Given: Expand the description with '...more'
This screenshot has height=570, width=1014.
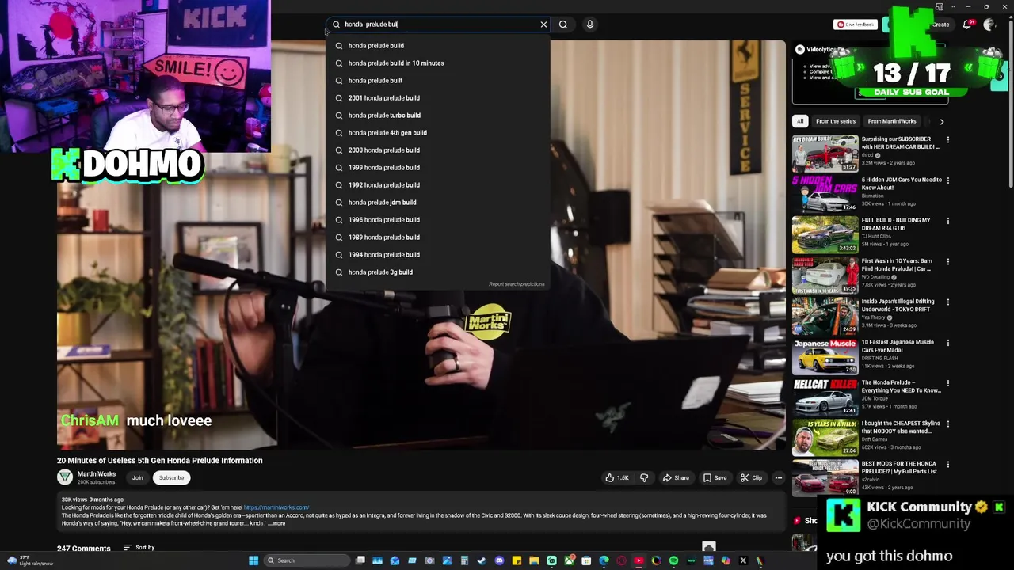Looking at the screenshot, I should pos(276,523).
